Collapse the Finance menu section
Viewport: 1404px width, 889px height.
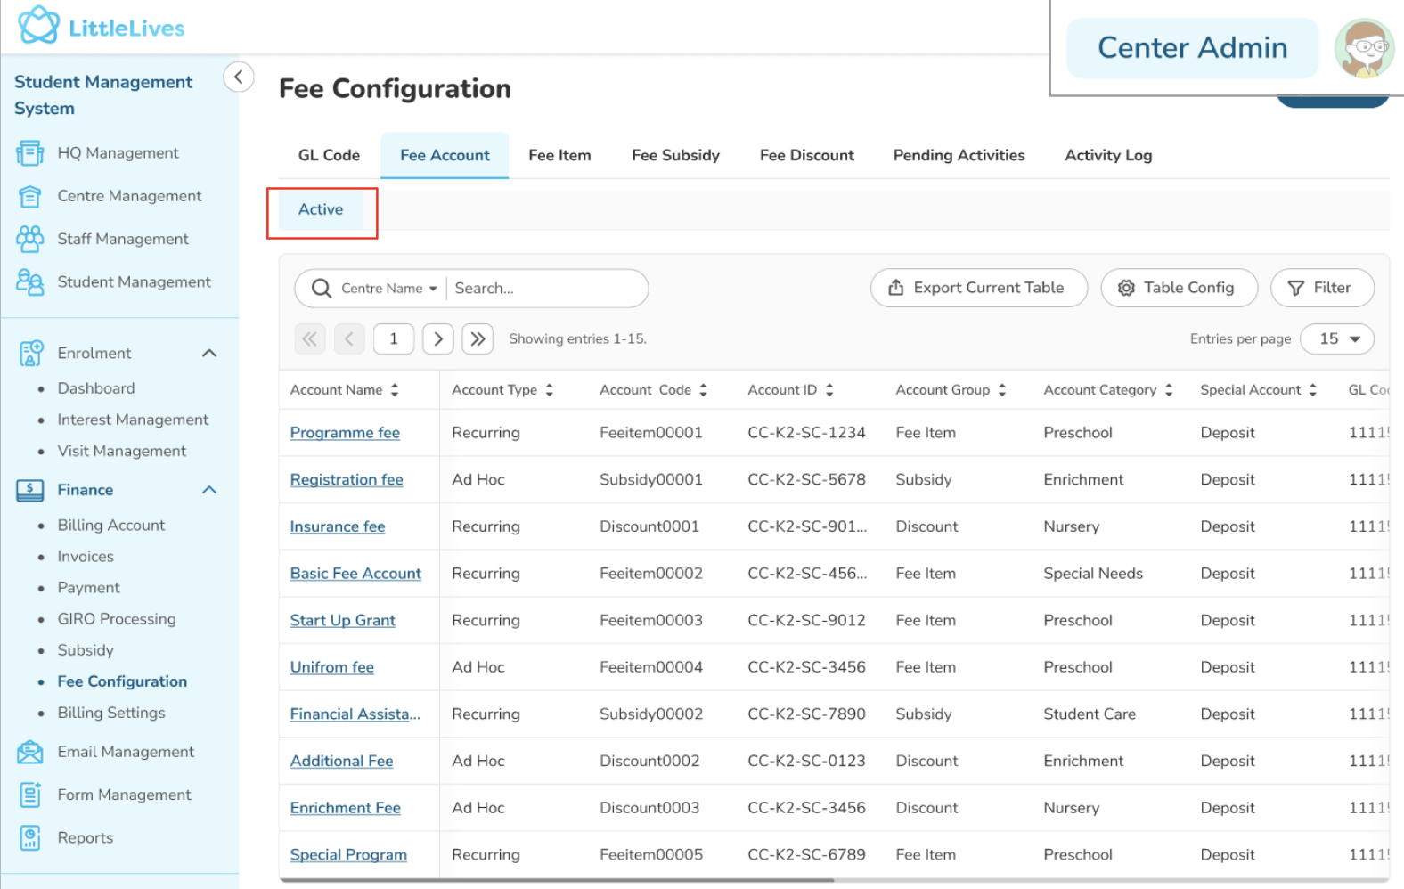[209, 490]
